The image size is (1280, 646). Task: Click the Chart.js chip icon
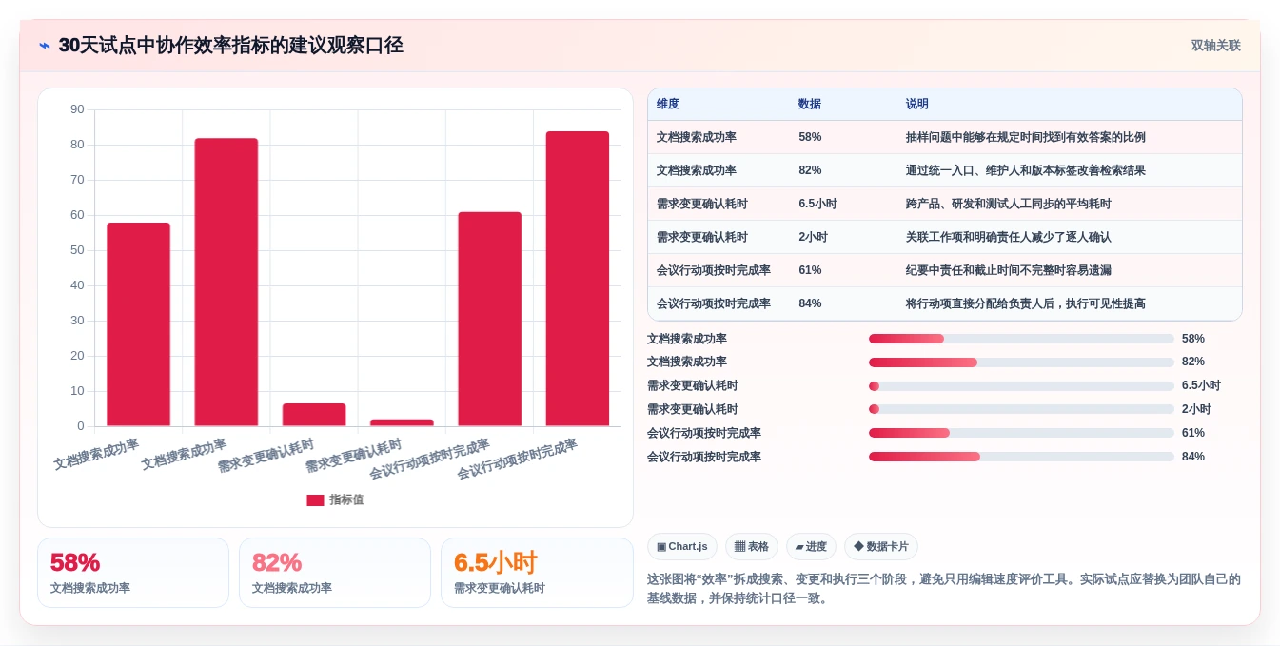pos(661,547)
